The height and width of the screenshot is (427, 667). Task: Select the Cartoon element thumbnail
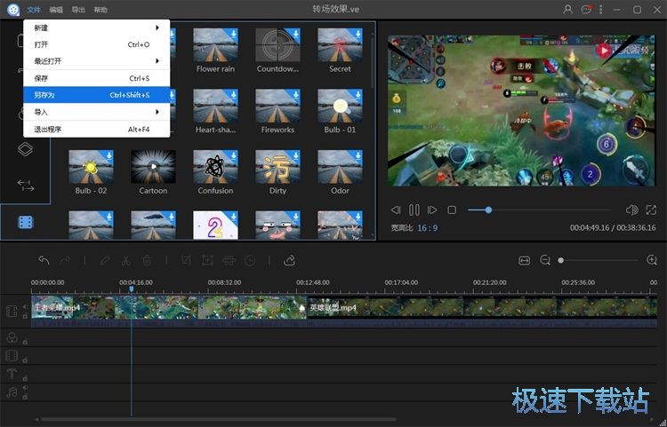coord(153,166)
